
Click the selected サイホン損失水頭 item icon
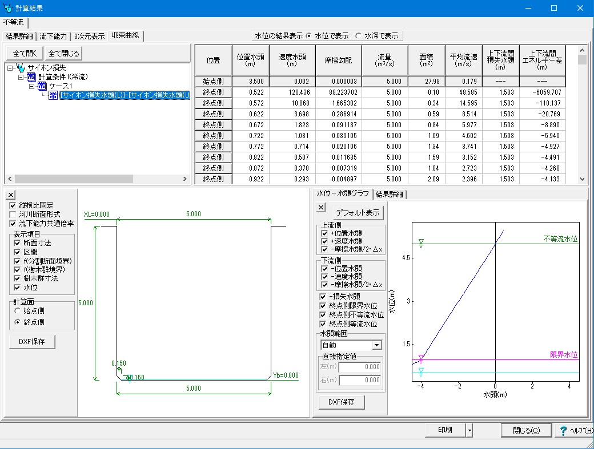point(53,95)
